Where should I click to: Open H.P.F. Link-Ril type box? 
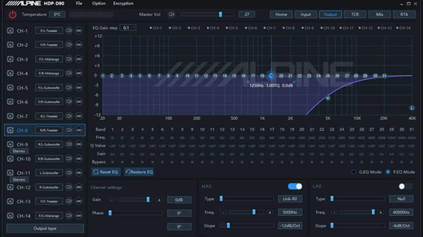(290, 199)
